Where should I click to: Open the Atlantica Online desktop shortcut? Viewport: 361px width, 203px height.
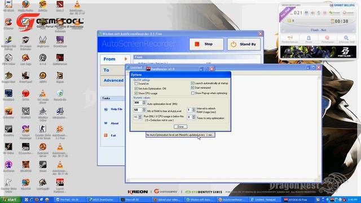(x=43, y=112)
